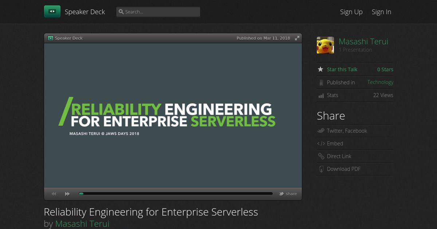Click the Twitter bird icon in player
437x229 pixels.
coord(282,194)
